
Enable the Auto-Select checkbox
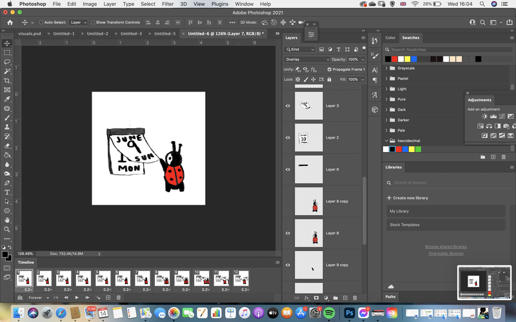(41, 23)
